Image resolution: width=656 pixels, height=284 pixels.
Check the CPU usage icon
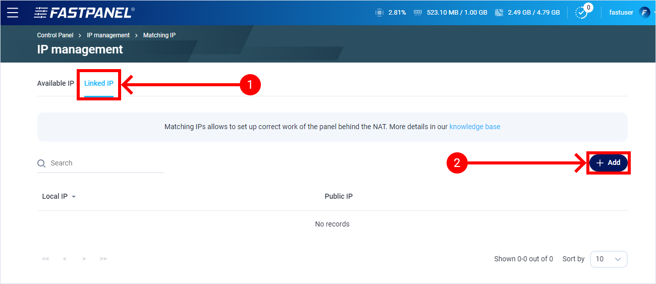[379, 13]
